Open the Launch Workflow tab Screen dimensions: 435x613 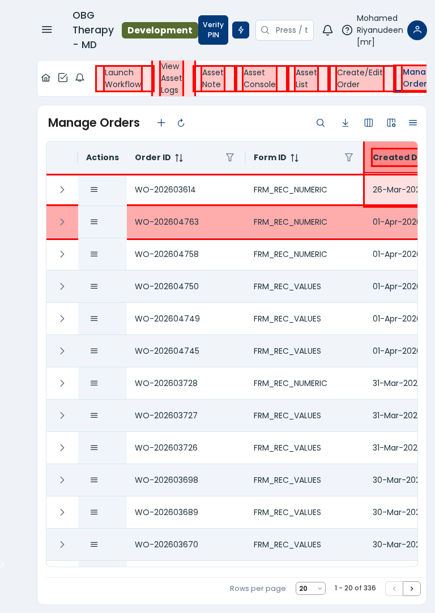coord(123,79)
